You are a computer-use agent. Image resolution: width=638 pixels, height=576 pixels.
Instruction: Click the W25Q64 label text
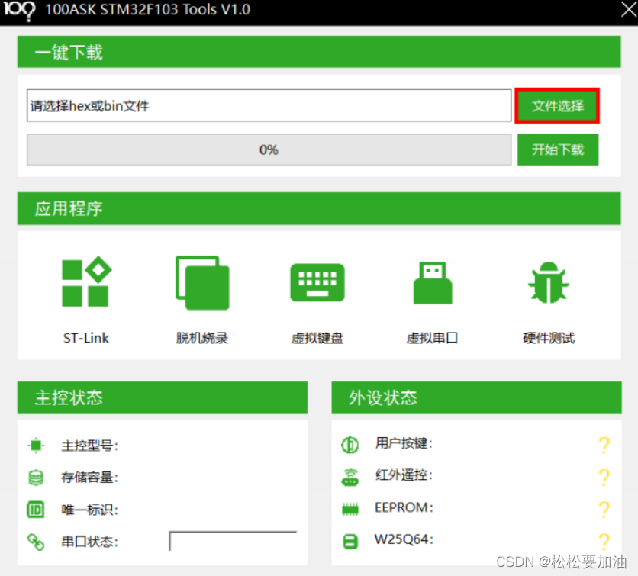point(404,539)
